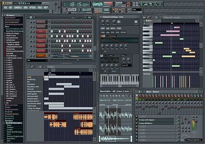Toggle the LFO Global checkbox
The image size is (205, 144).
[110, 71]
